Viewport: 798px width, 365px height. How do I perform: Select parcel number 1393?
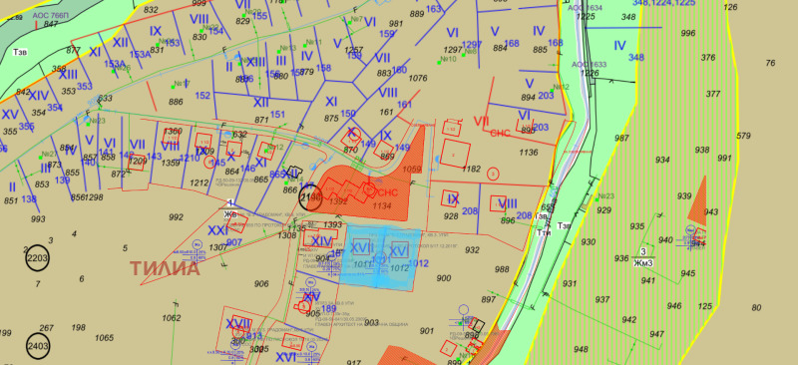pyautogui.click(x=333, y=224)
